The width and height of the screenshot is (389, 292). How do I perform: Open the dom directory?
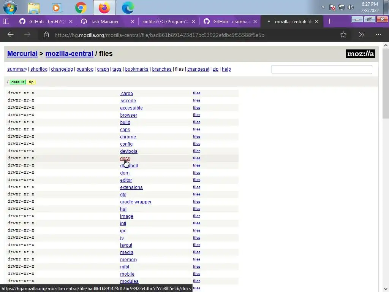[x=125, y=173]
